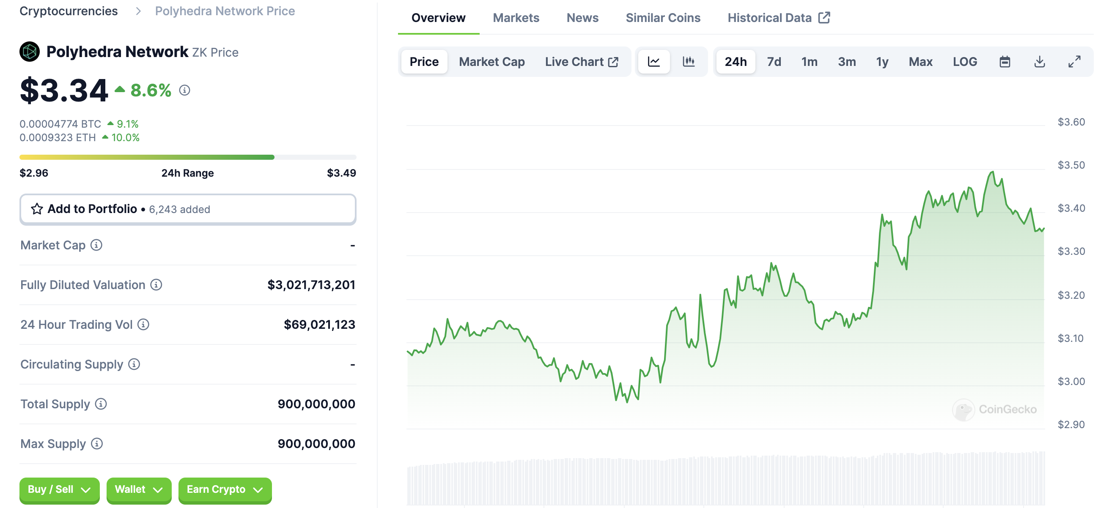Click the 24h high $3.49 label
Viewport: 1109px width, 508px height.
341,173
